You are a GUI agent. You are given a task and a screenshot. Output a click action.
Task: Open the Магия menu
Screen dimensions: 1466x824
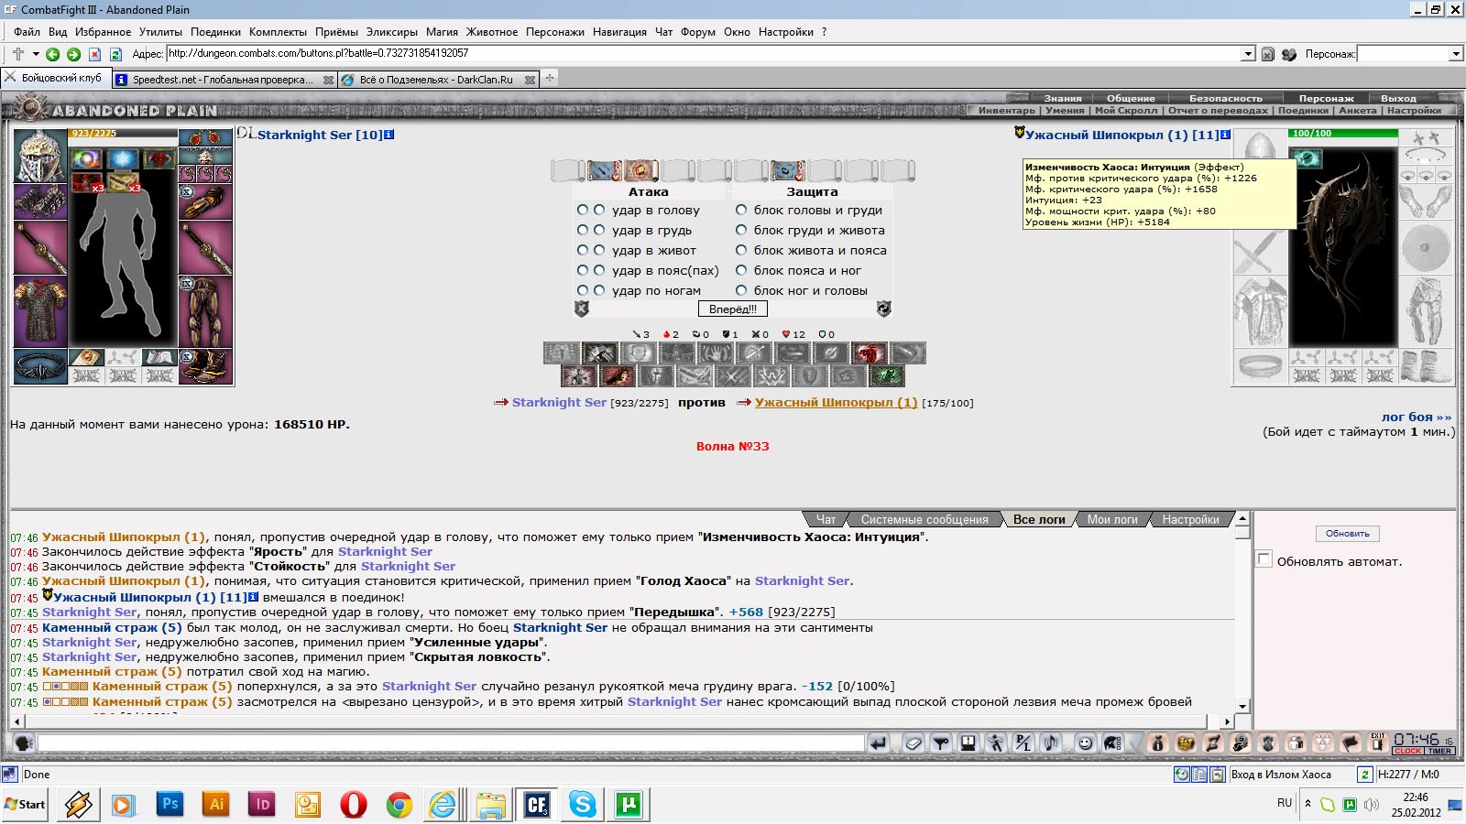pyautogui.click(x=442, y=32)
